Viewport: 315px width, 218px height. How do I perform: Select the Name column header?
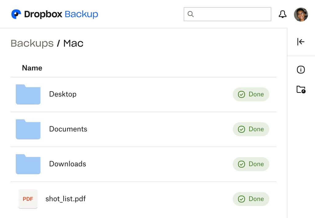pyautogui.click(x=32, y=68)
